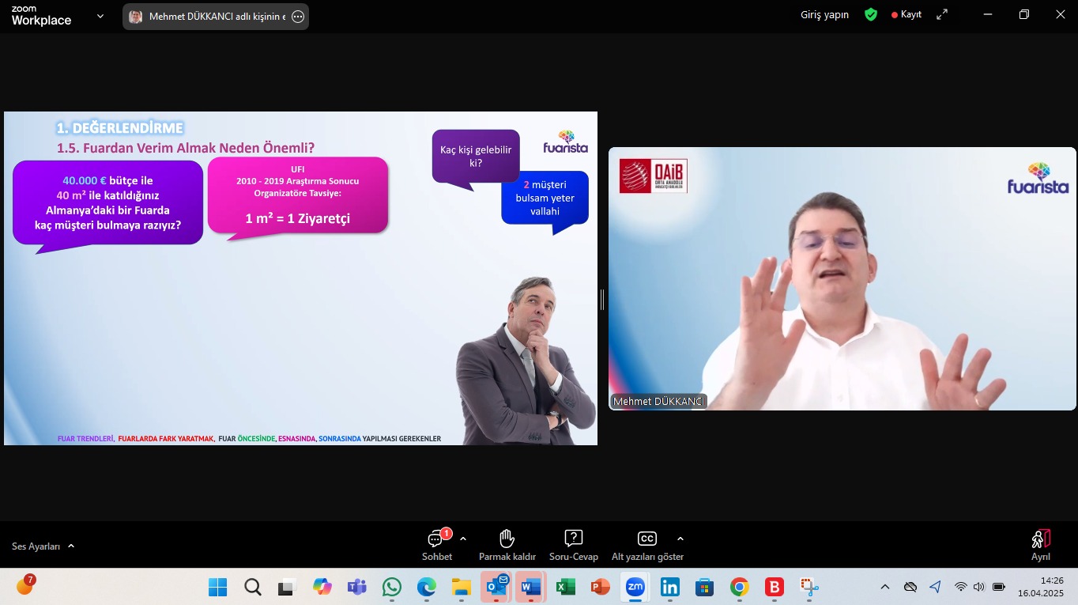1078x605 pixels.
Task: Open the Windows Start menu
Action: [218, 587]
